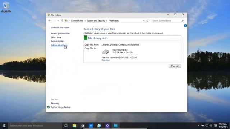Open the blue pinned taskbar app
230x129 pixels.
pyautogui.click(x=91, y=126)
